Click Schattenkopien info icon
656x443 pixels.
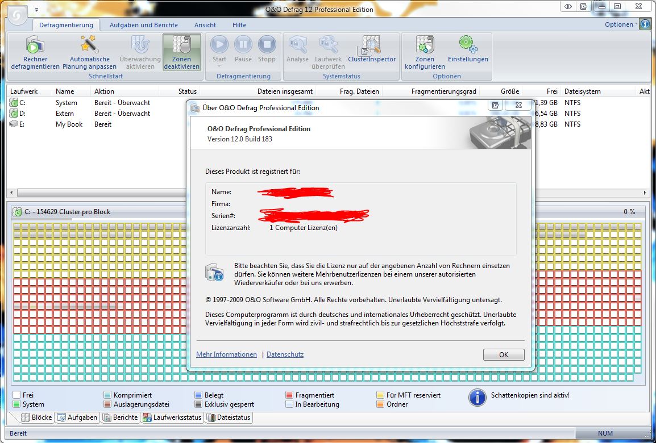[478, 398]
